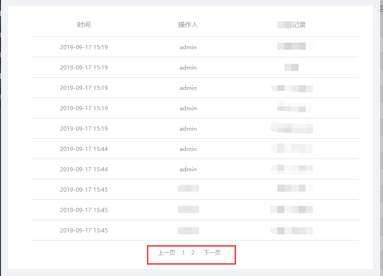Select the admin name in the second row

tap(188, 67)
